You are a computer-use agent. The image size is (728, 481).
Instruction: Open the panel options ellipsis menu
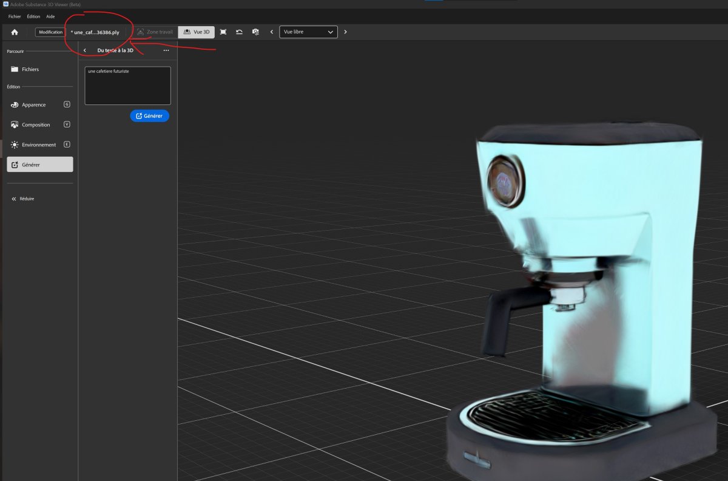(x=166, y=51)
